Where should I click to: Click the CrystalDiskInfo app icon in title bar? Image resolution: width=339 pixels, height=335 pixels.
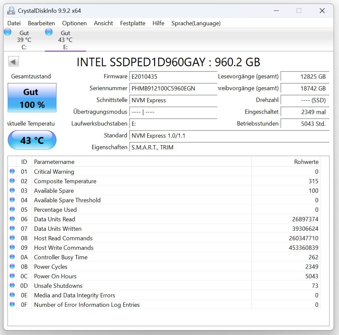coord(11,10)
